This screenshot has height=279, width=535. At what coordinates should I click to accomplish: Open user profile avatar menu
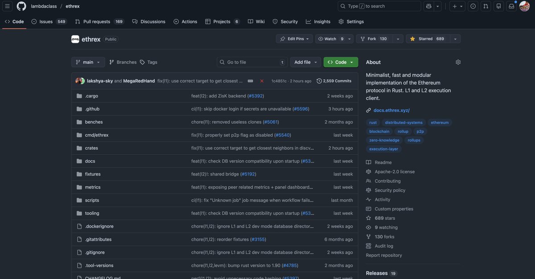(524, 6)
